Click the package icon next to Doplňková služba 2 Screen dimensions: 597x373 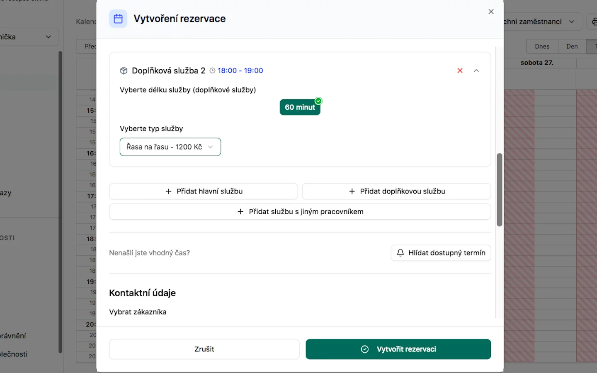pyautogui.click(x=124, y=70)
